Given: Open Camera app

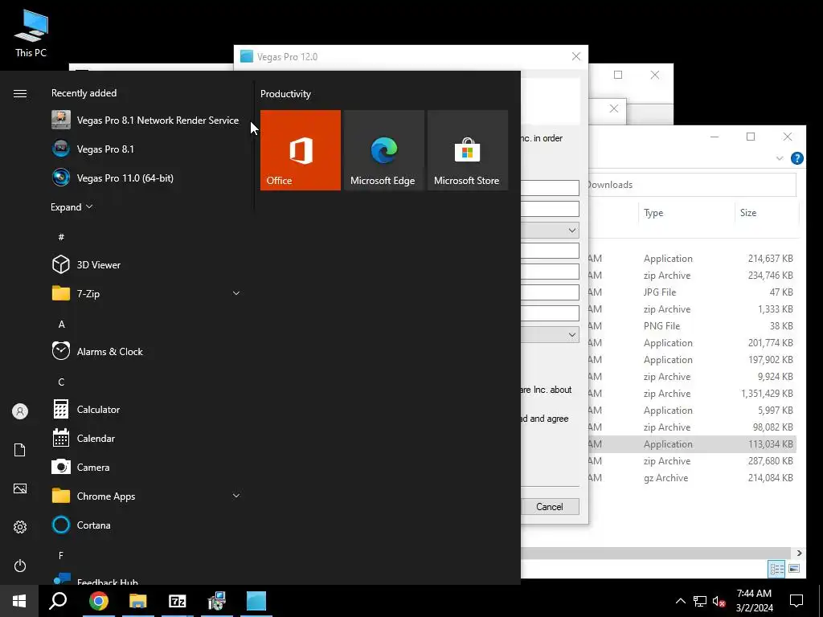Looking at the screenshot, I should point(145,467).
